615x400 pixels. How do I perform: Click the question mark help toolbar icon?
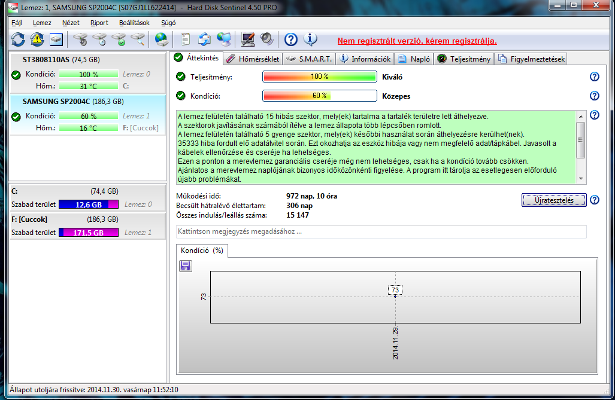pos(290,39)
